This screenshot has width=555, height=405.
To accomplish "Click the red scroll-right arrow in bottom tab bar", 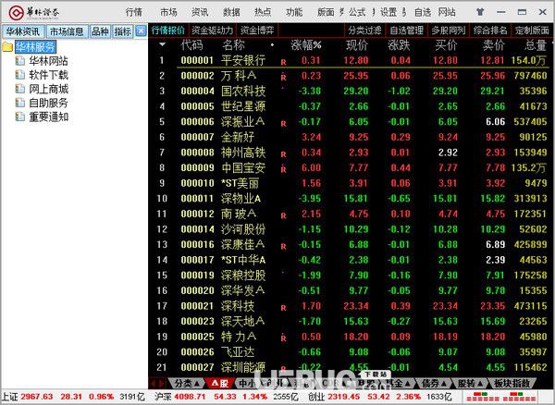I will (x=161, y=383).
